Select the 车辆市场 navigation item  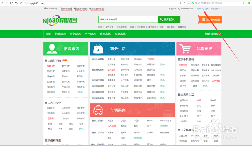click(x=120, y=34)
